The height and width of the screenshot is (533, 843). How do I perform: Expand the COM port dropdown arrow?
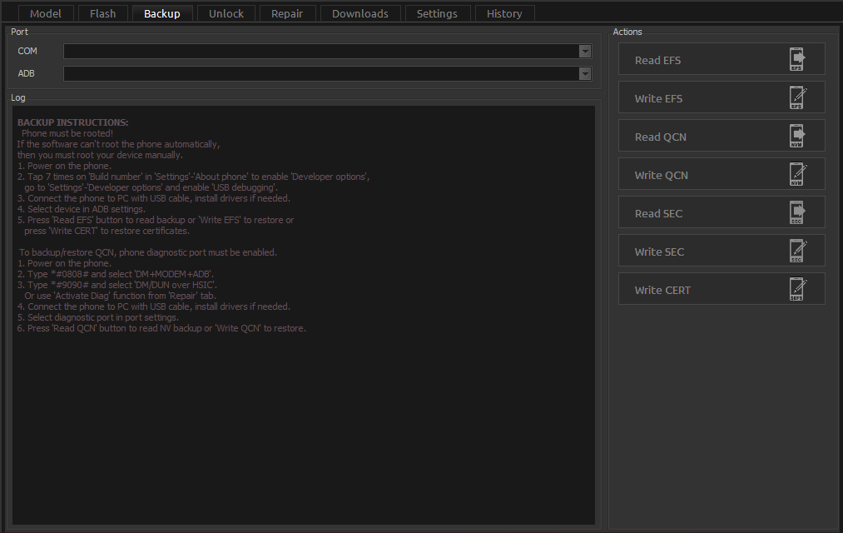point(585,52)
